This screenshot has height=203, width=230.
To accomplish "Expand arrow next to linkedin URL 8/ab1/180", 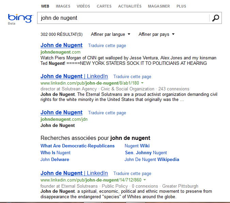I will [x=142, y=83].
